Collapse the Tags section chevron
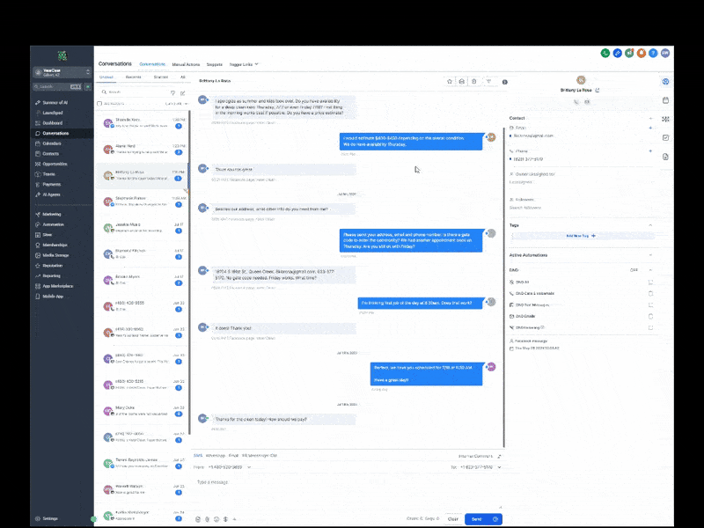Screen dimensions: 704x528 tap(650, 225)
